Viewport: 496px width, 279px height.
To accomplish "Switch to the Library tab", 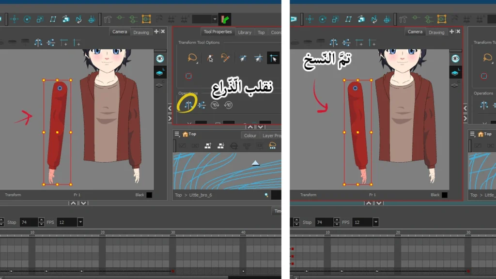I will (245, 32).
